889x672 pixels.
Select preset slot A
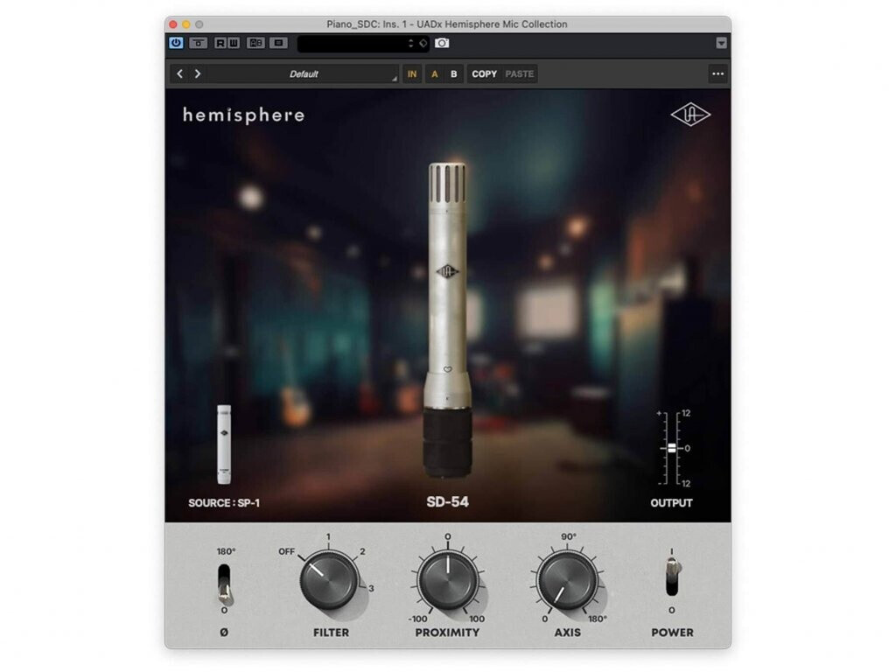[435, 74]
